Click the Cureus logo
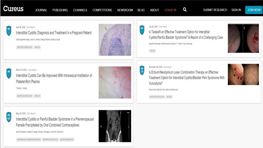This screenshot has width=263, height=148. point(14,9)
